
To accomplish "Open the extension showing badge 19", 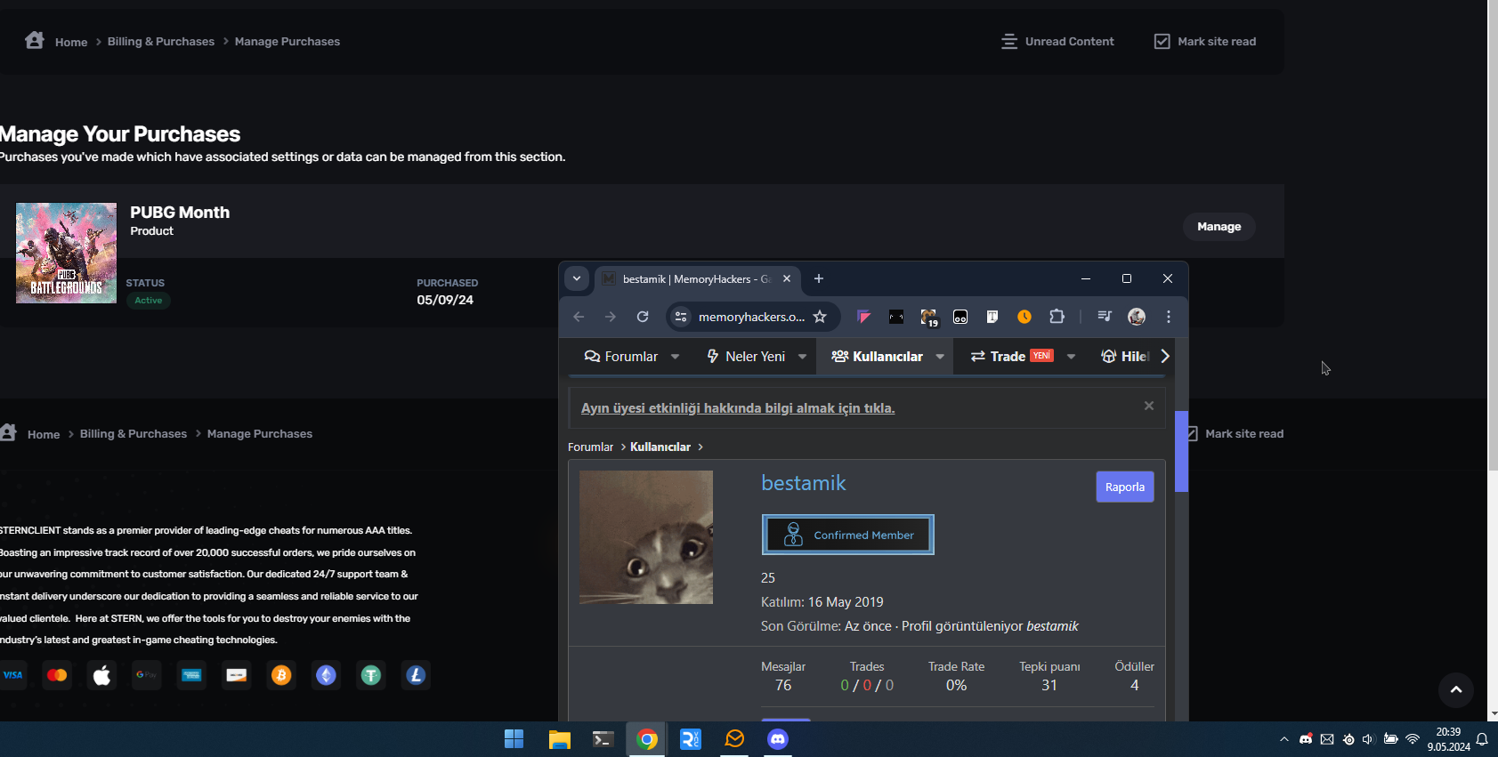I will pyautogui.click(x=928, y=318).
